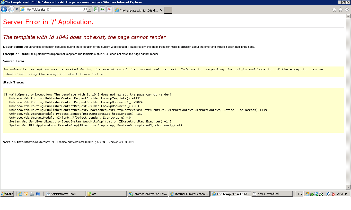Viewport: 351px width, 210px height.
Task: Click the vertical scrollbar down arrow
Action: 348,187
